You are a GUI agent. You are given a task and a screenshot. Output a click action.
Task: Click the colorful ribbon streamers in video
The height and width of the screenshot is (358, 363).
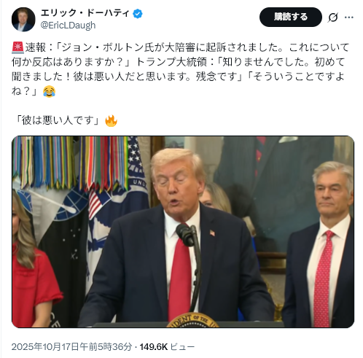pyautogui.click(x=71, y=162)
